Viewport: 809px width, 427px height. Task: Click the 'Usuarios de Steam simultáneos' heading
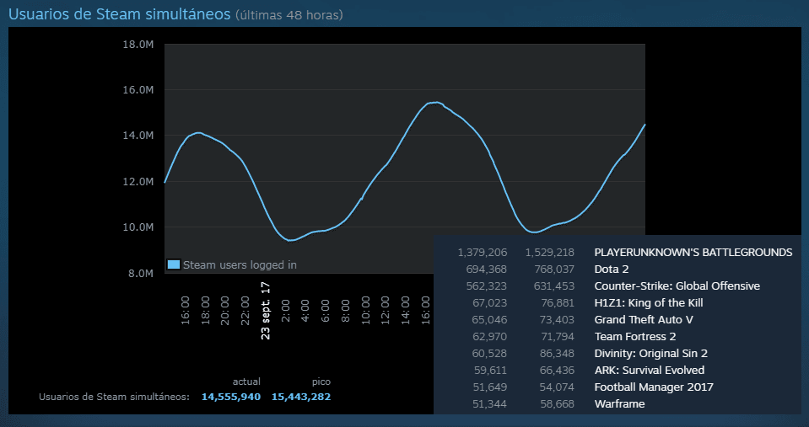click(x=119, y=14)
